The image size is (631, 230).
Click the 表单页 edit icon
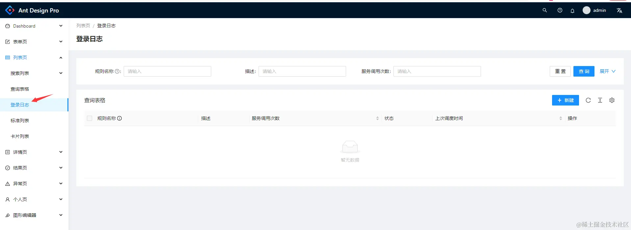(x=8, y=42)
